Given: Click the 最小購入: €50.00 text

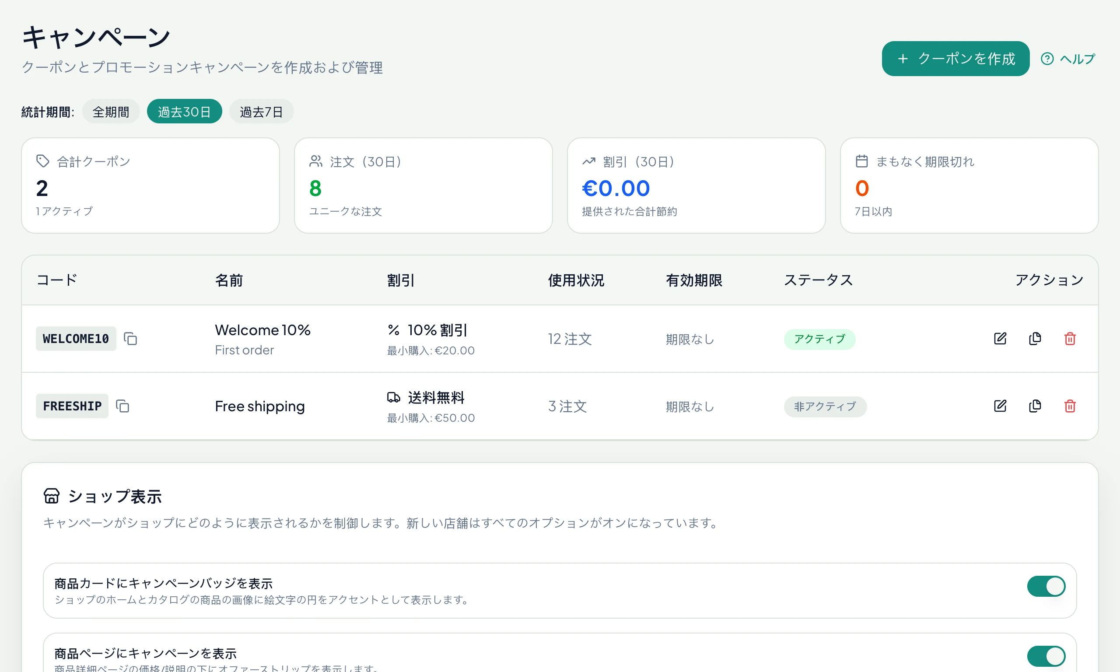Looking at the screenshot, I should (430, 418).
